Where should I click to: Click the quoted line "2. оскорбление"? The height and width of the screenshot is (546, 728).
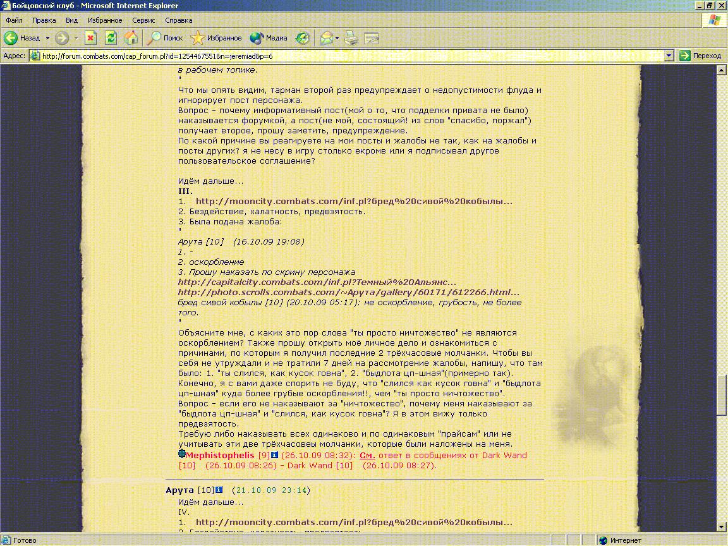coord(211,262)
